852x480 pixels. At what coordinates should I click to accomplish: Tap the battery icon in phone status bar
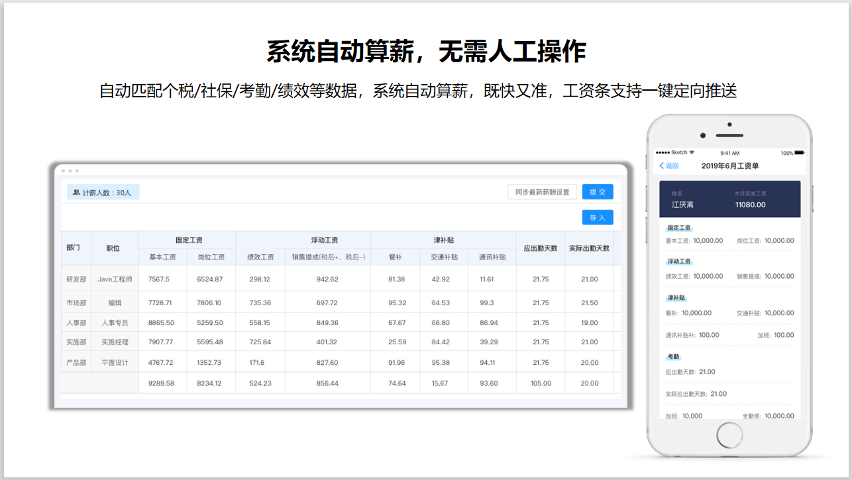(x=801, y=153)
